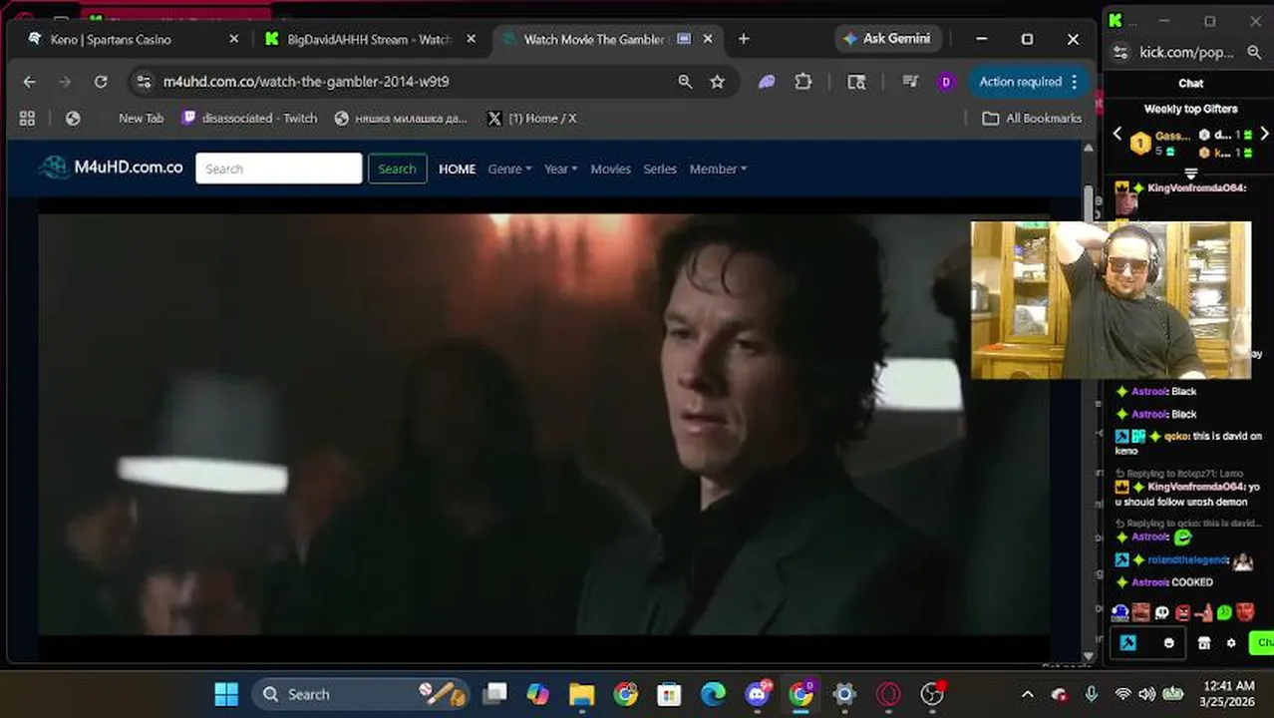Open Microsoft Edge from the taskbar
Screen dimensions: 1274x718
coord(713,694)
